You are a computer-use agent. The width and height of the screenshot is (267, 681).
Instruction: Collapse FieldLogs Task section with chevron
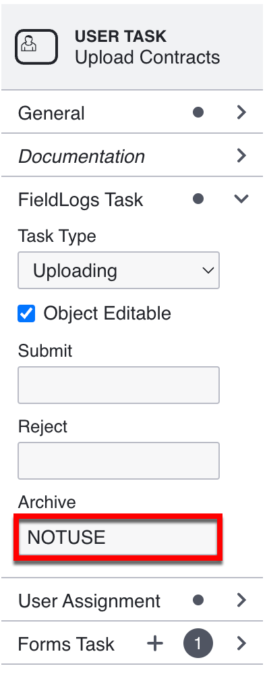[241, 199]
